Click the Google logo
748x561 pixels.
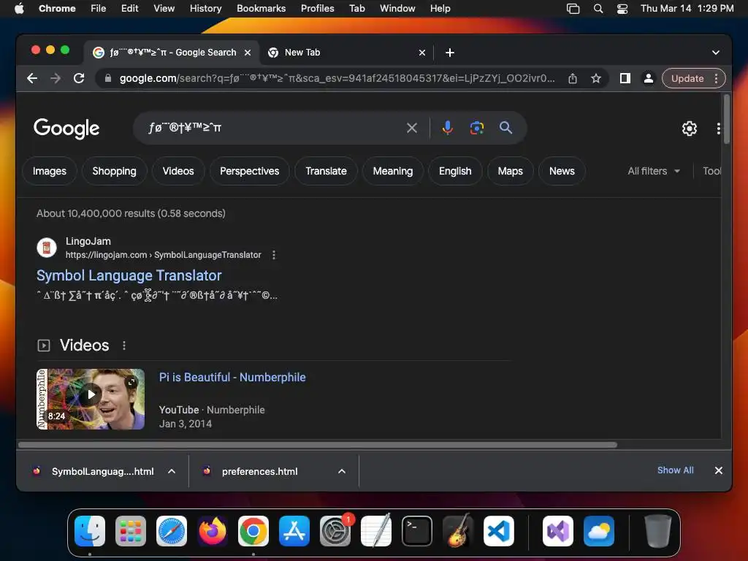point(66,128)
